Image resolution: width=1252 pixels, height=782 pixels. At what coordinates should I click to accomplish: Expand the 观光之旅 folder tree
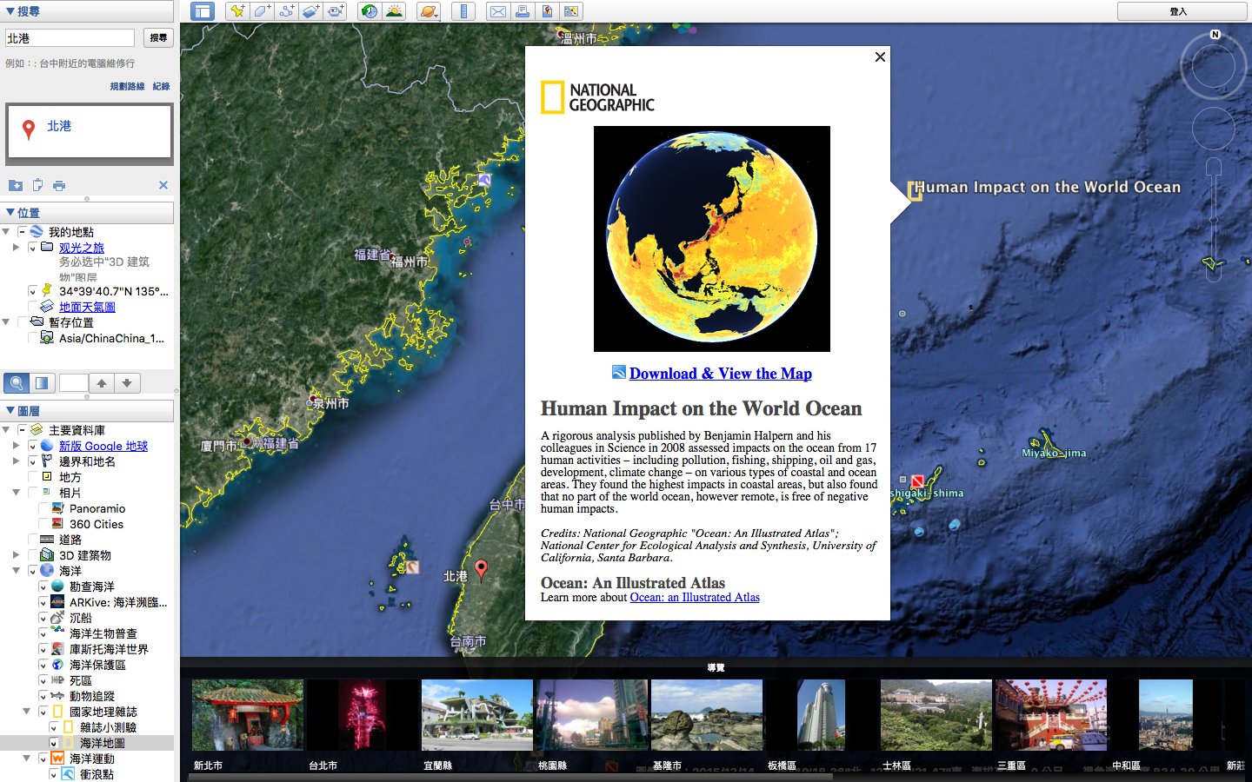click(x=16, y=248)
